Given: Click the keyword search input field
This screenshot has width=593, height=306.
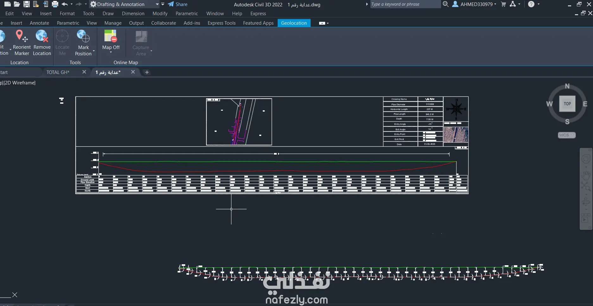Looking at the screenshot, I should [405, 4].
